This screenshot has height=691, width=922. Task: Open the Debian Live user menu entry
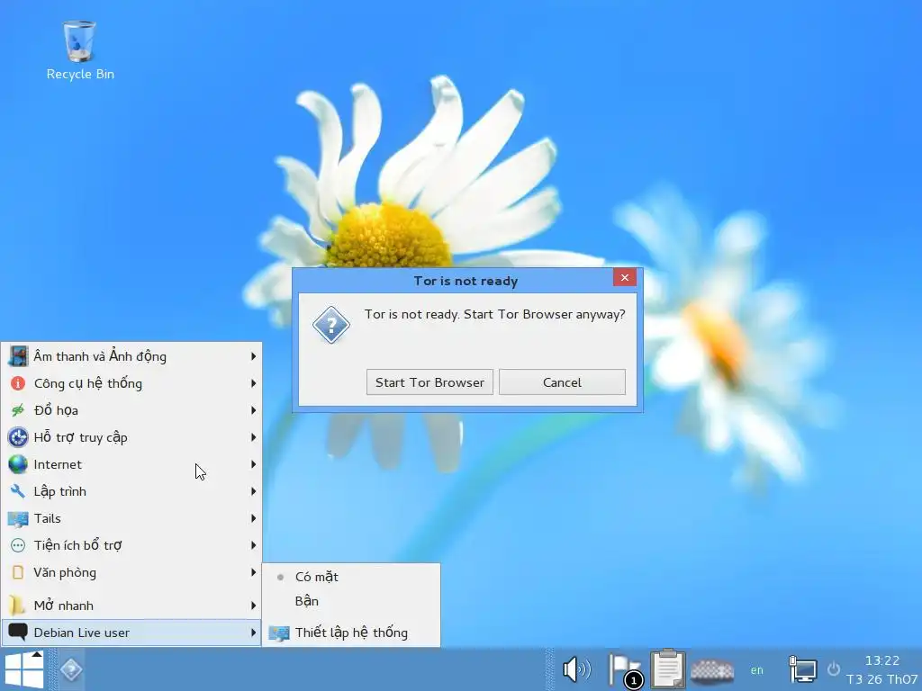coord(131,633)
